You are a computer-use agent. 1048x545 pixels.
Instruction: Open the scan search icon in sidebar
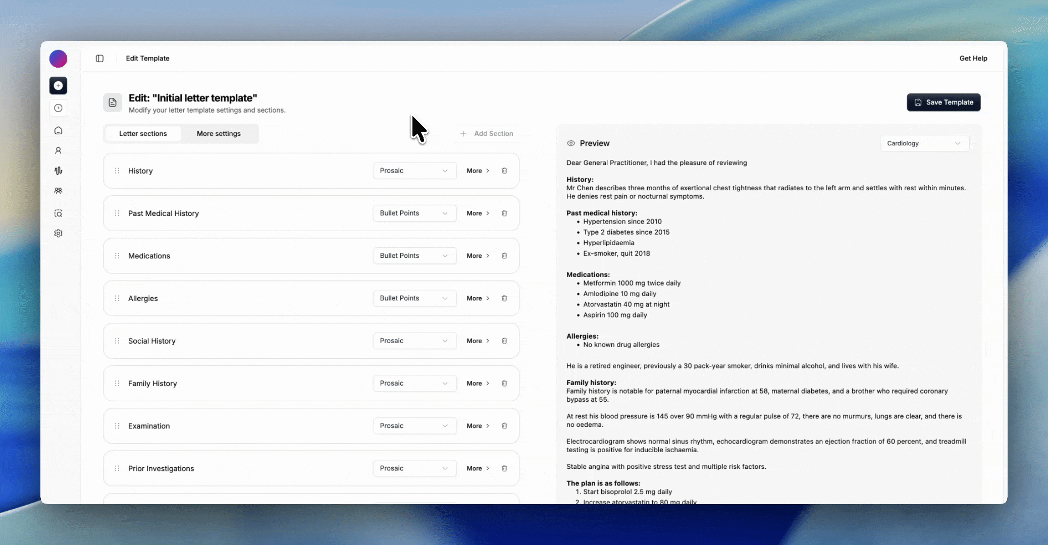(58, 213)
